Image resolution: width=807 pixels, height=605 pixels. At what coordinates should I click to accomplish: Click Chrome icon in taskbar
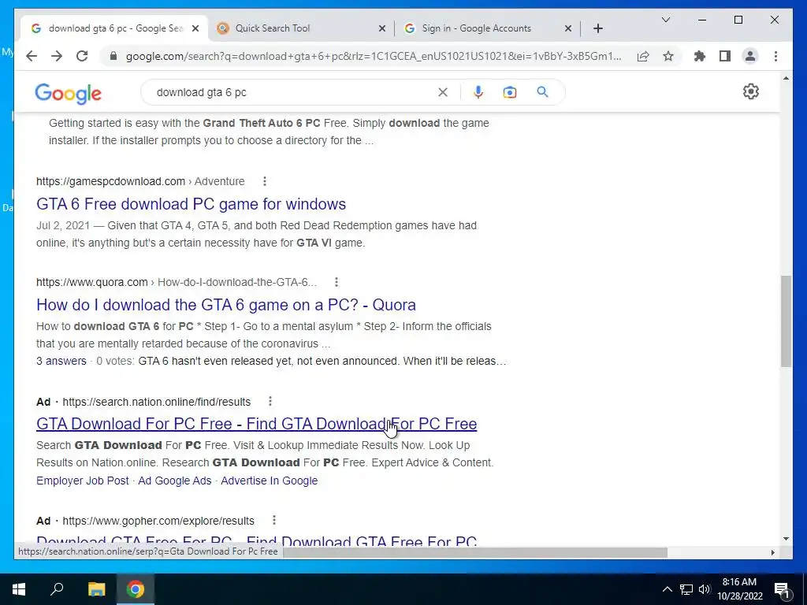pyautogui.click(x=136, y=589)
